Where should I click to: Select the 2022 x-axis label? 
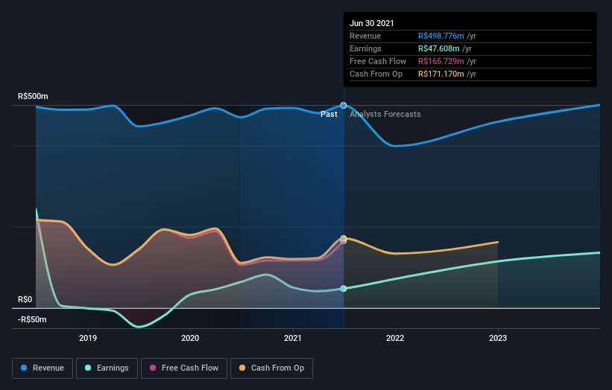(395, 338)
